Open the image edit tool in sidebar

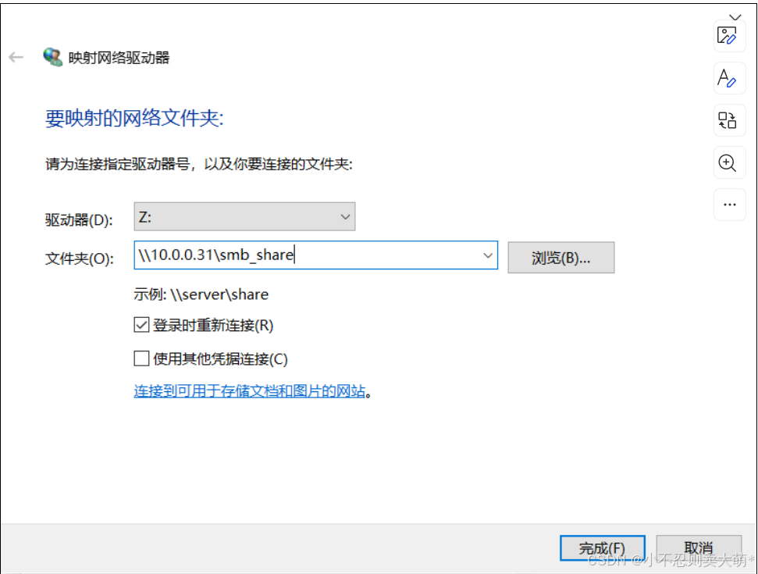pyautogui.click(x=728, y=36)
